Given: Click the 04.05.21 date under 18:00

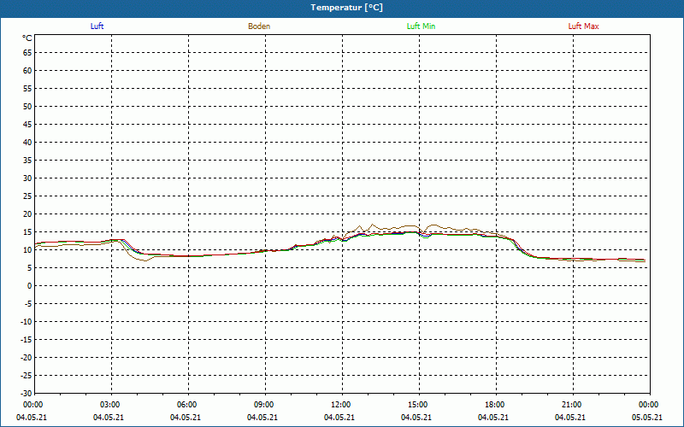Looking at the screenshot, I should click(493, 418).
